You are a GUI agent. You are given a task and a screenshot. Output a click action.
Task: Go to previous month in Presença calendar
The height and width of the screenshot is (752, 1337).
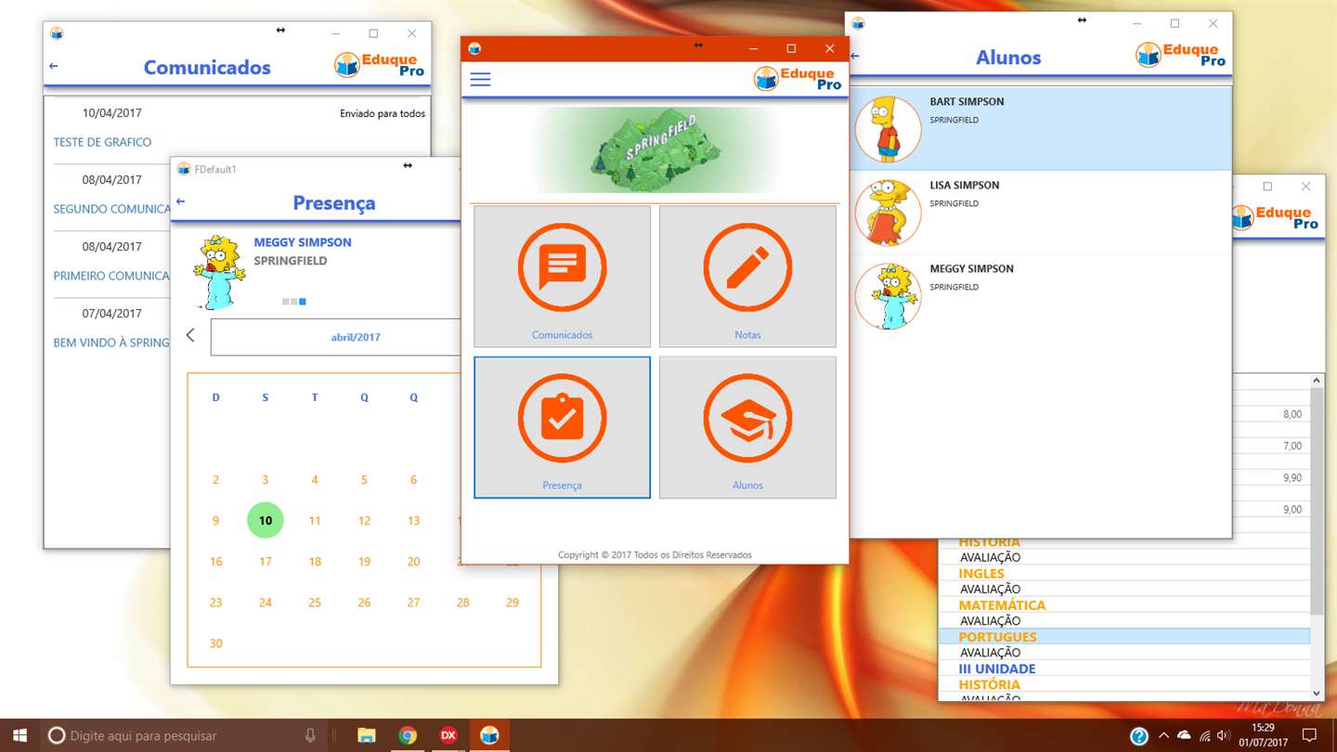point(190,335)
